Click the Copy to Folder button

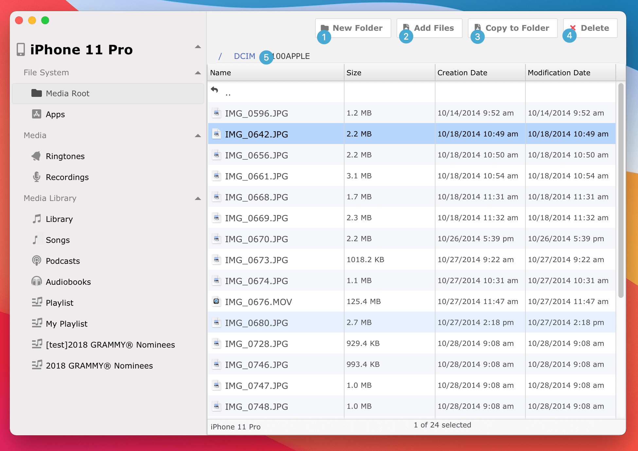[x=513, y=28]
